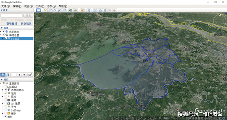Image resolution: width=227 pixels, height=120 pixels.
Task: Click into the search input field
Action: (11, 15)
